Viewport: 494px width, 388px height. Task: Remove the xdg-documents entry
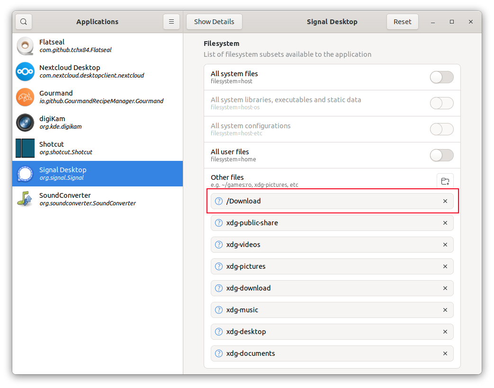[445, 353]
